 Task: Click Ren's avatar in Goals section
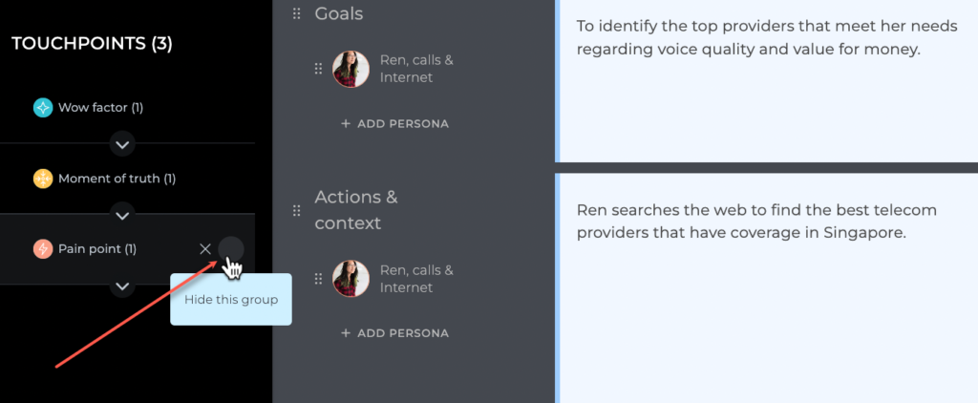[x=351, y=70]
